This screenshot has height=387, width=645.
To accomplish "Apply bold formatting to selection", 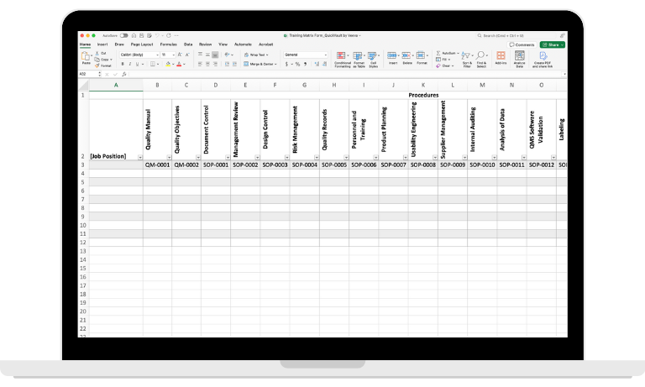I will [122, 64].
